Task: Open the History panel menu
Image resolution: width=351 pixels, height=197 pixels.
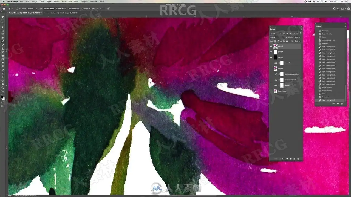Action: click(345, 26)
